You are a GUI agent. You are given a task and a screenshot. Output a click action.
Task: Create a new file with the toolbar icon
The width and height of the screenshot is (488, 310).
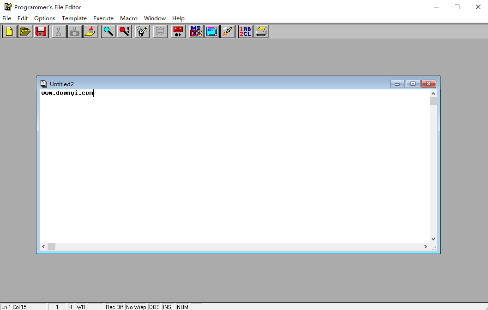point(9,31)
